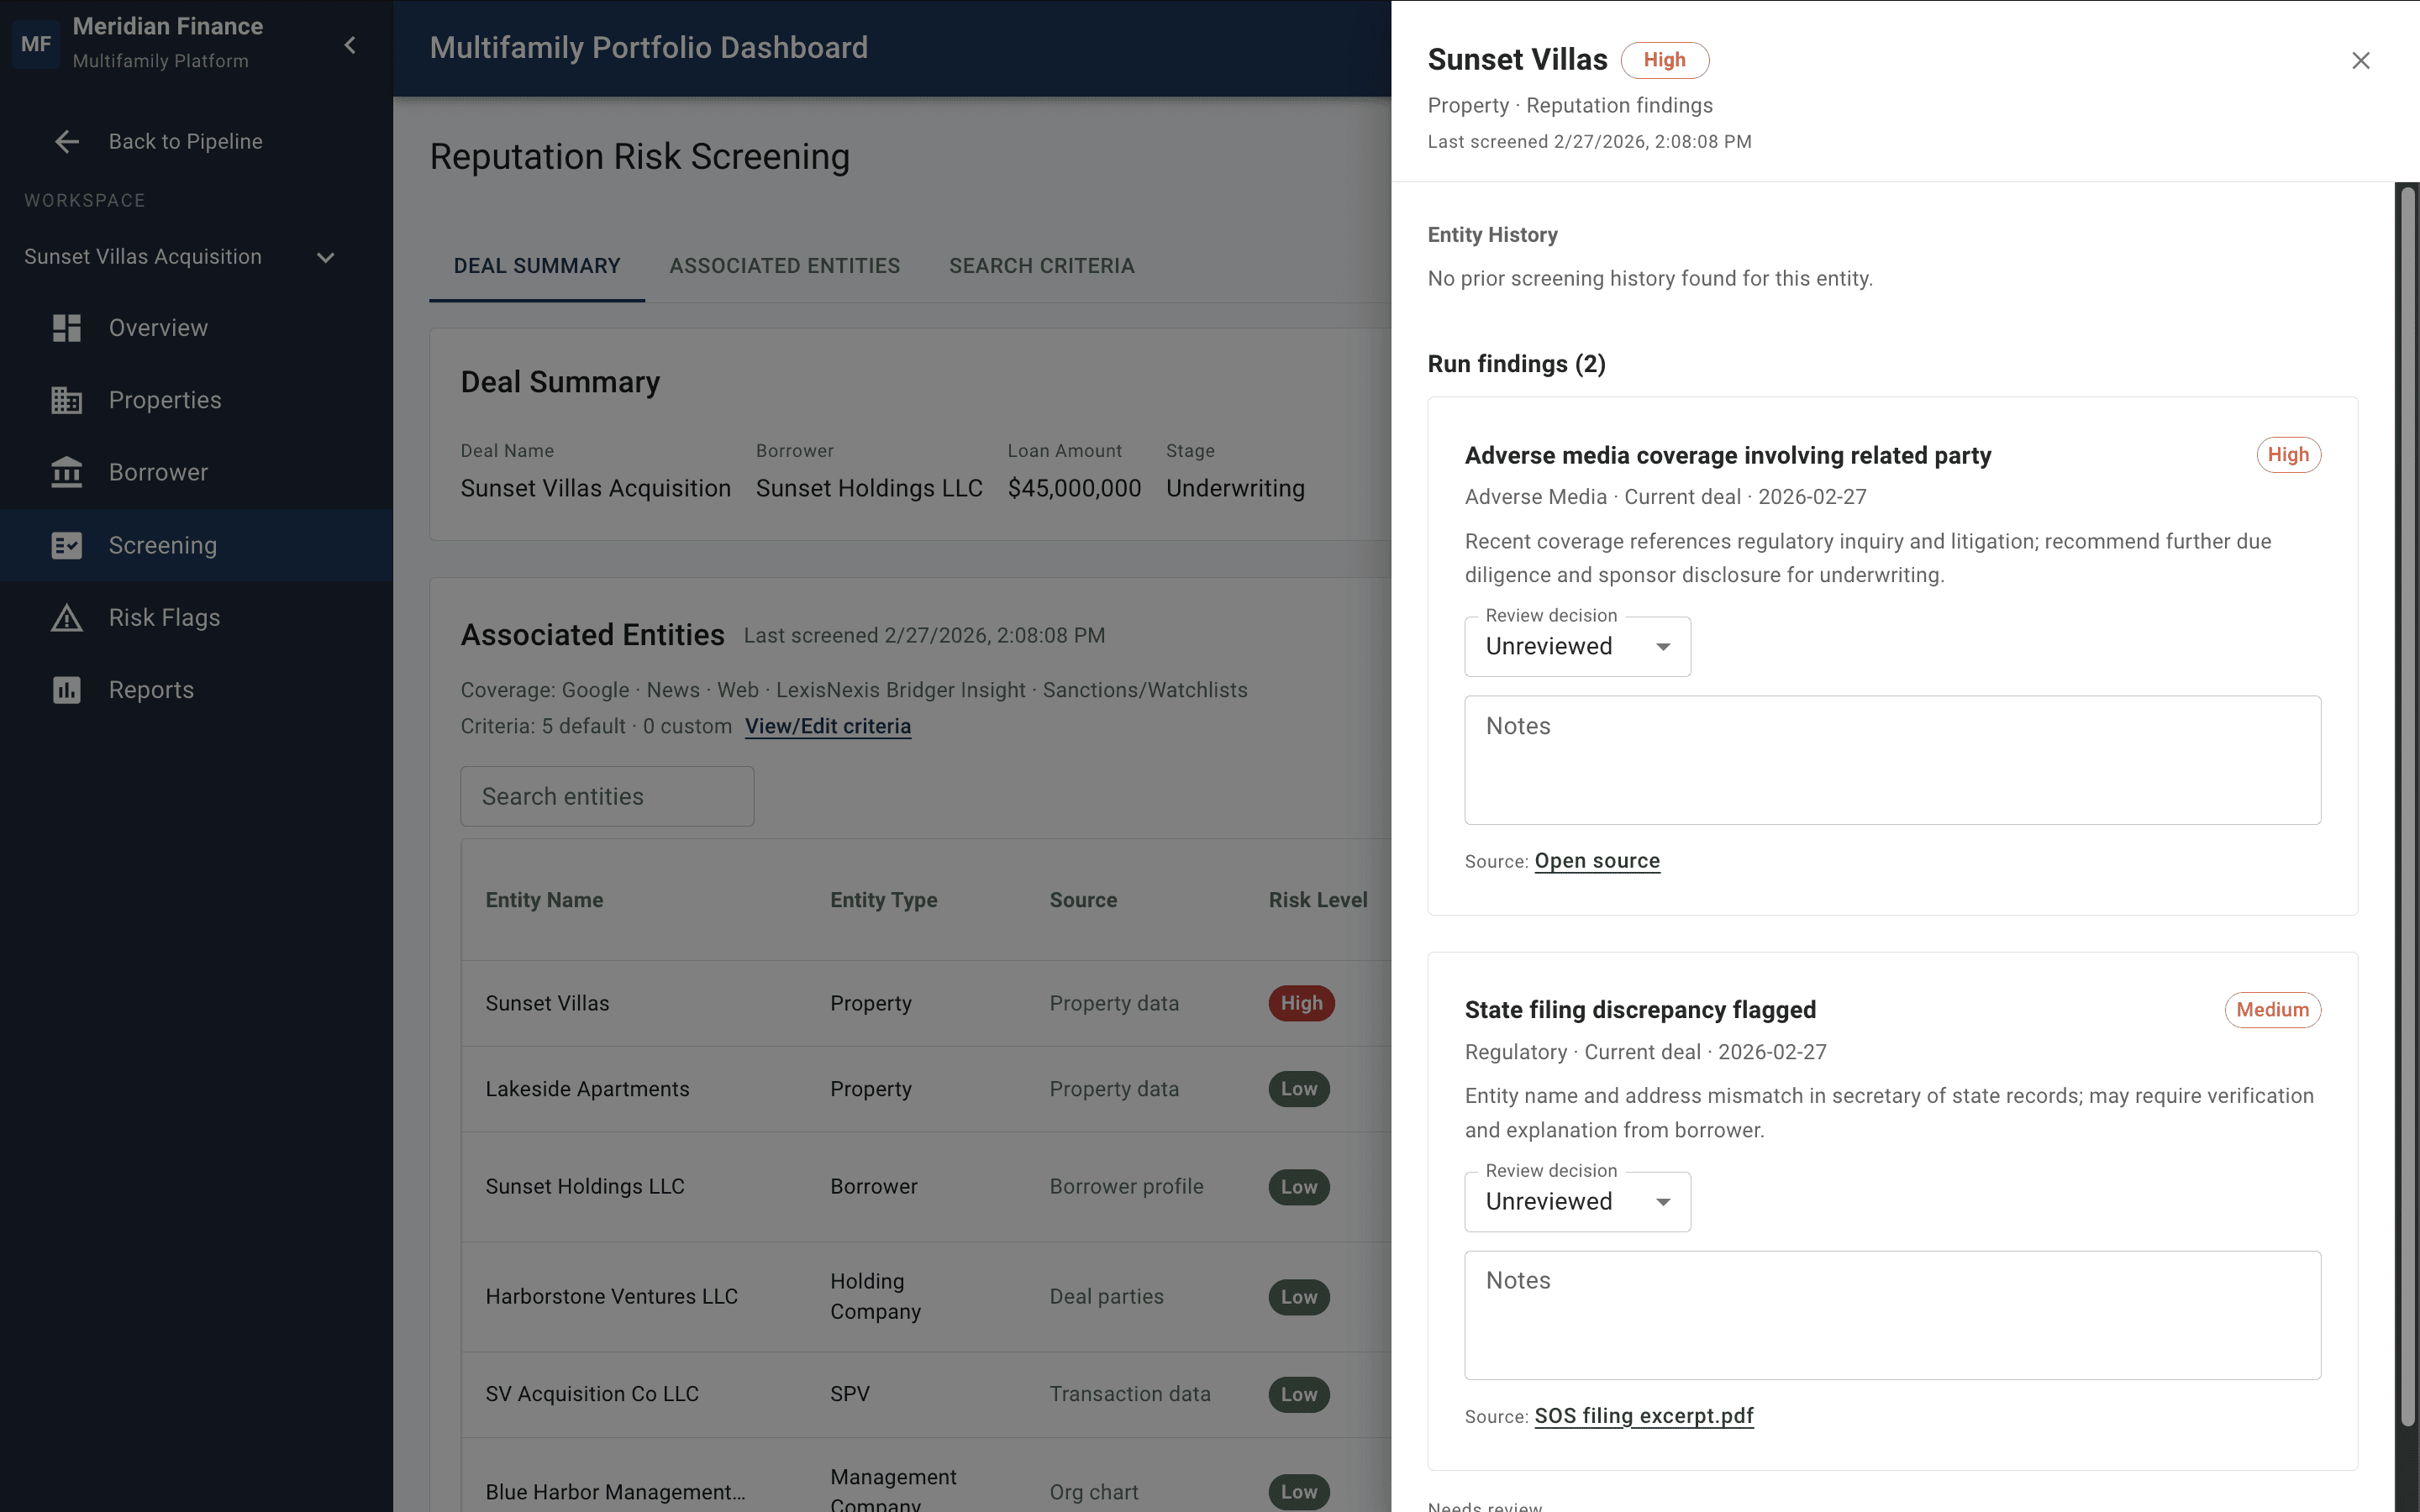This screenshot has height=1512, width=2420.
Task: Click the Screening checklist icon
Action: coord(66,545)
